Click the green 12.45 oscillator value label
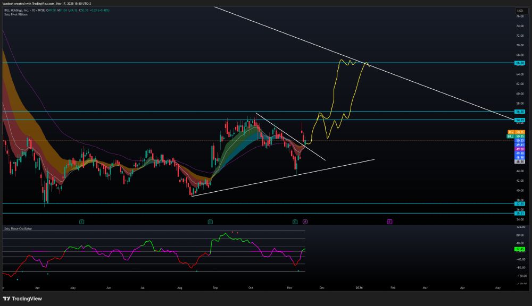Image resolution: width=532 pixels, height=306 pixels. [x=520, y=249]
